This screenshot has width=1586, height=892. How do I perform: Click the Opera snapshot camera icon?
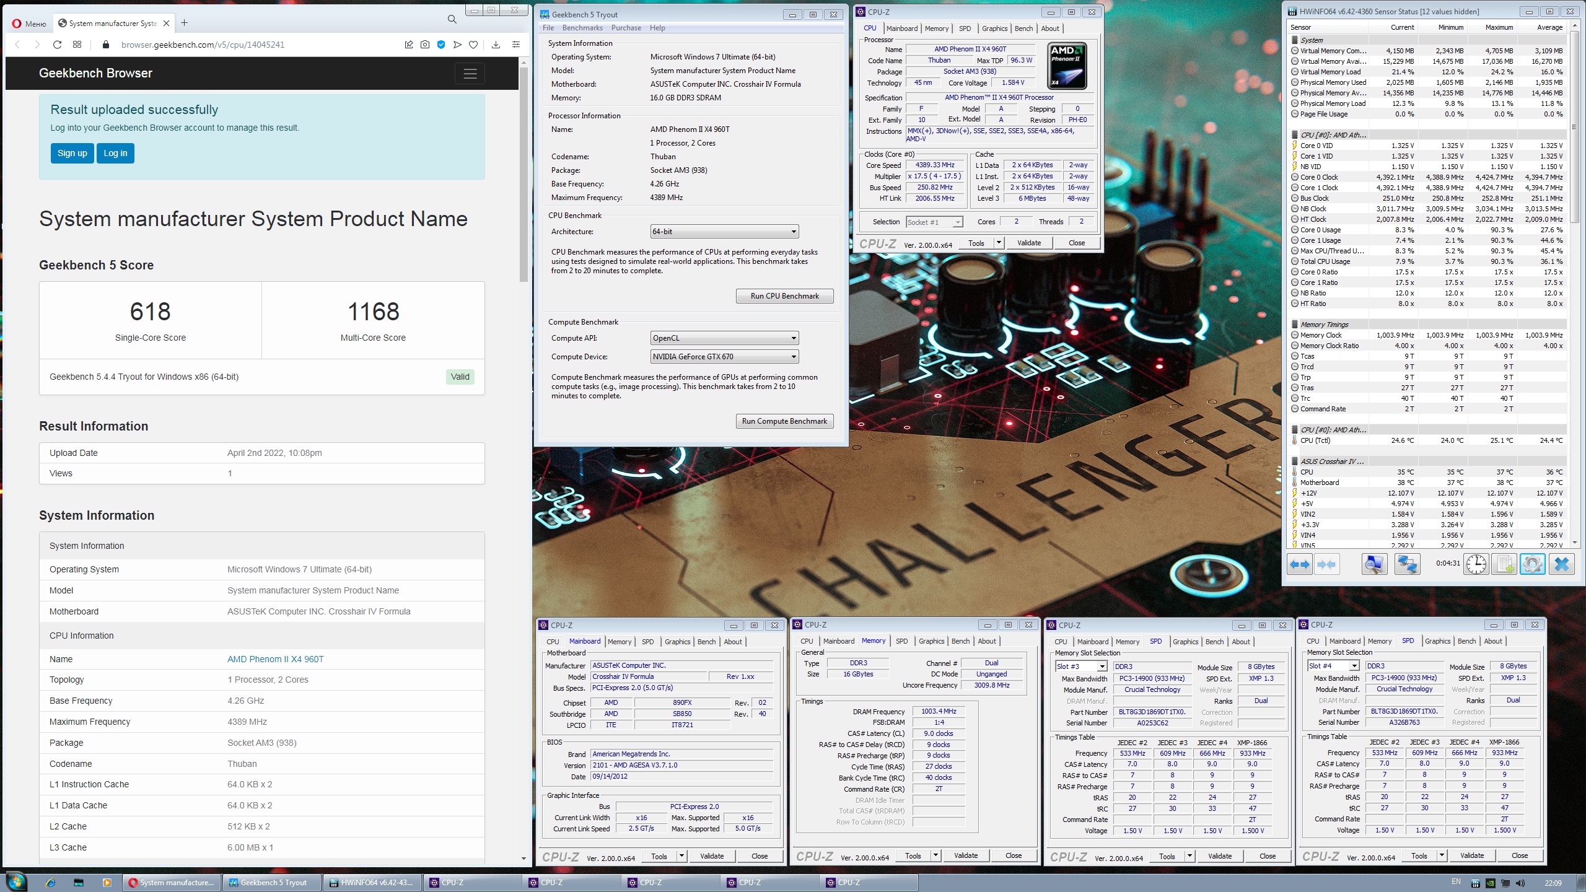pyautogui.click(x=424, y=45)
